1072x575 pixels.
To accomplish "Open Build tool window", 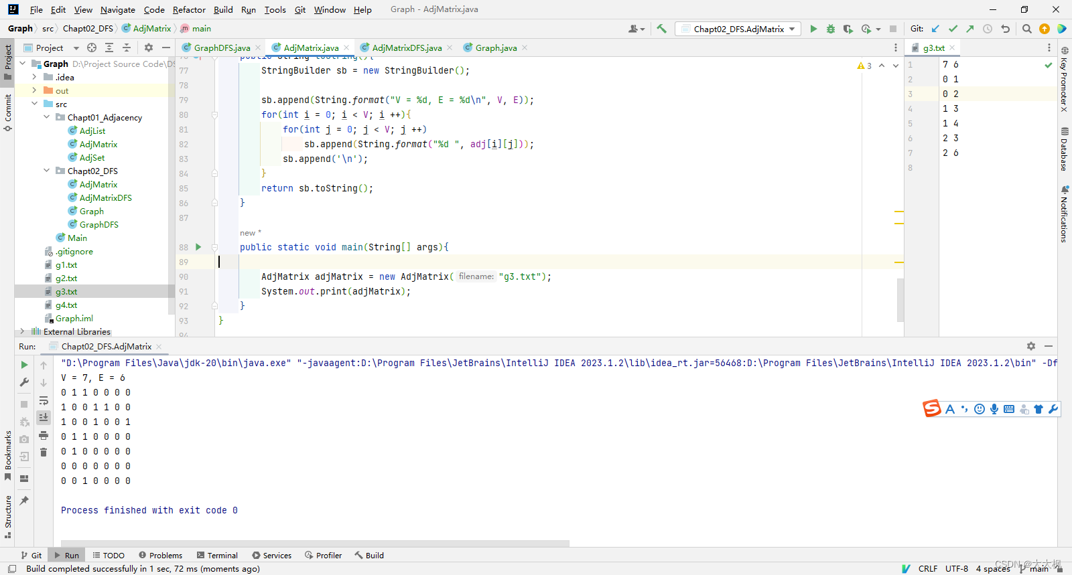I will 369,555.
